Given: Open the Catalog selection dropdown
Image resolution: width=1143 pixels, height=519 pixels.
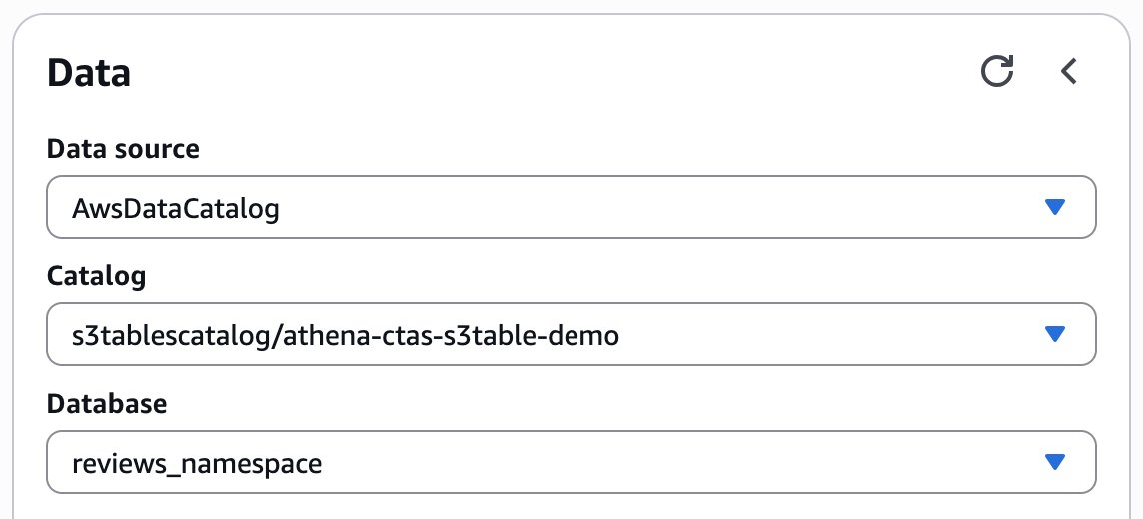Looking at the screenshot, I should [x=571, y=334].
